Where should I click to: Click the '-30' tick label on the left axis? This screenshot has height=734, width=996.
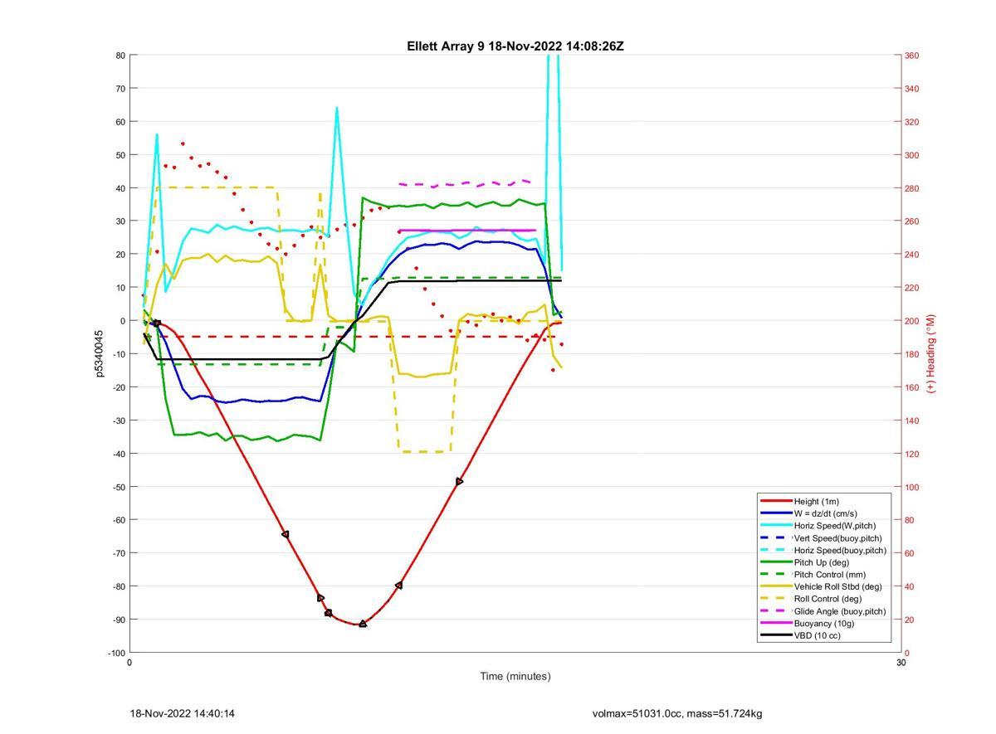click(x=118, y=420)
